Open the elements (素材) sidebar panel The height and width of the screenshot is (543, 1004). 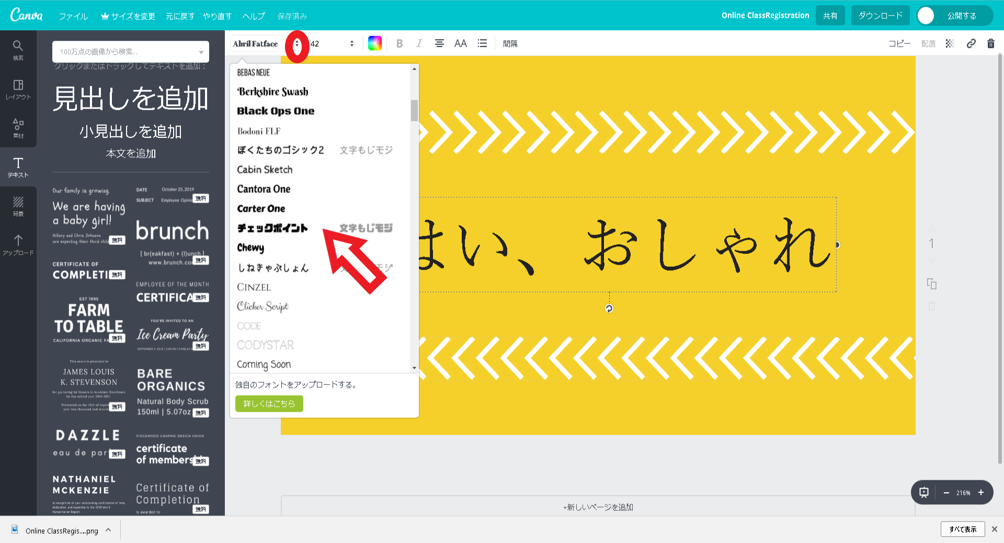click(x=18, y=128)
